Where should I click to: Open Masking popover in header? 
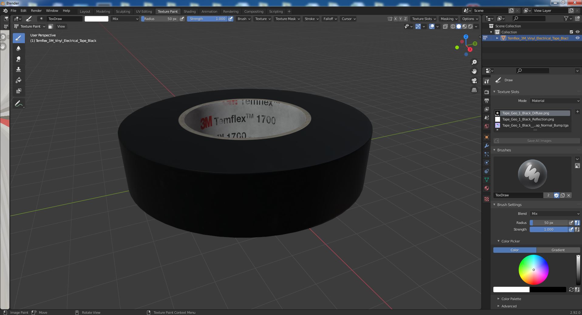[449, 19]
